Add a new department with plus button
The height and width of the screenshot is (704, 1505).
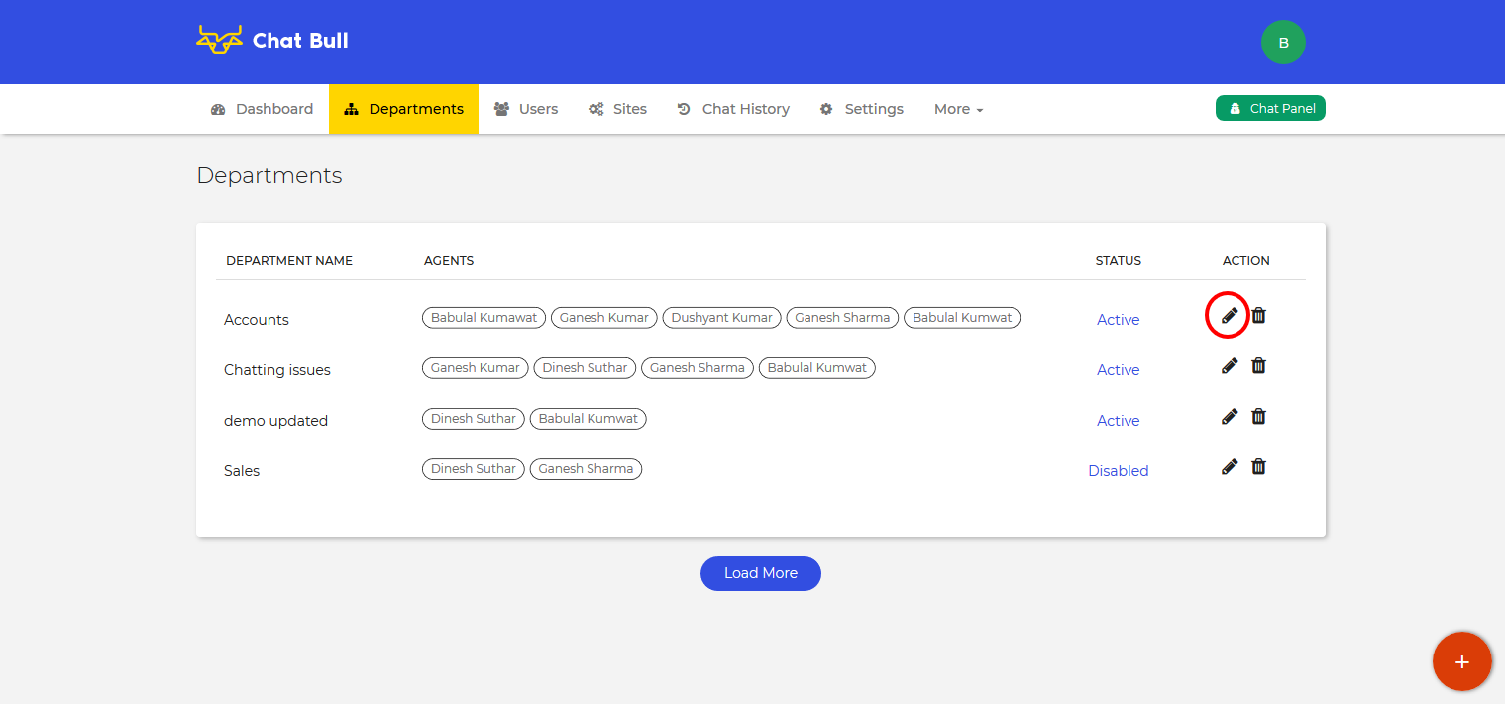tap(1462, 661)
